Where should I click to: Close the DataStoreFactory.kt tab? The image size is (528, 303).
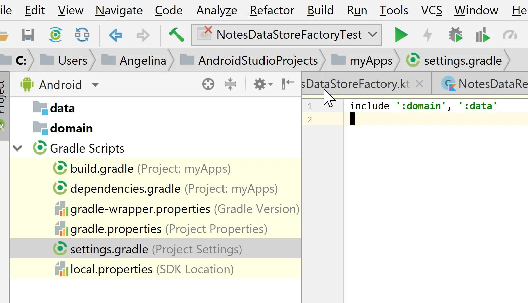tap(419, 84)
